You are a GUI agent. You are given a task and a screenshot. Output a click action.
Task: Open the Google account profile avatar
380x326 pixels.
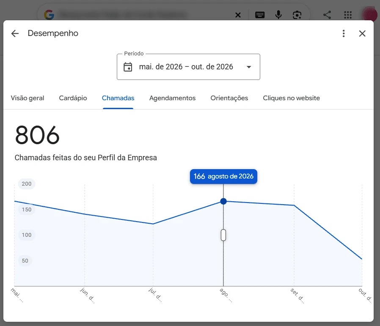pyautogui.click(x=369, y=14)
